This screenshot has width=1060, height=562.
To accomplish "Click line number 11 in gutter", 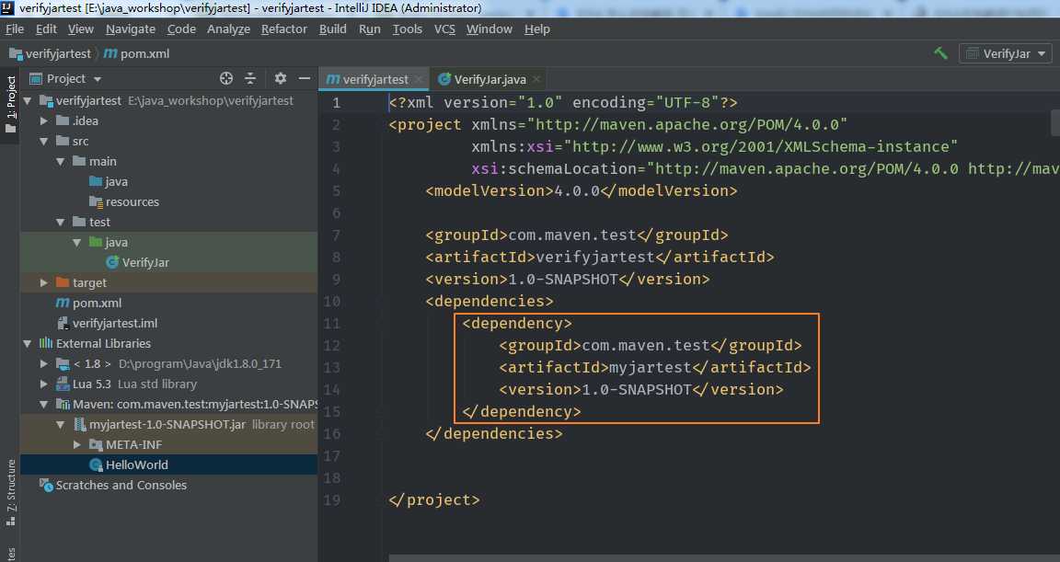I will [x=331, y=324].
